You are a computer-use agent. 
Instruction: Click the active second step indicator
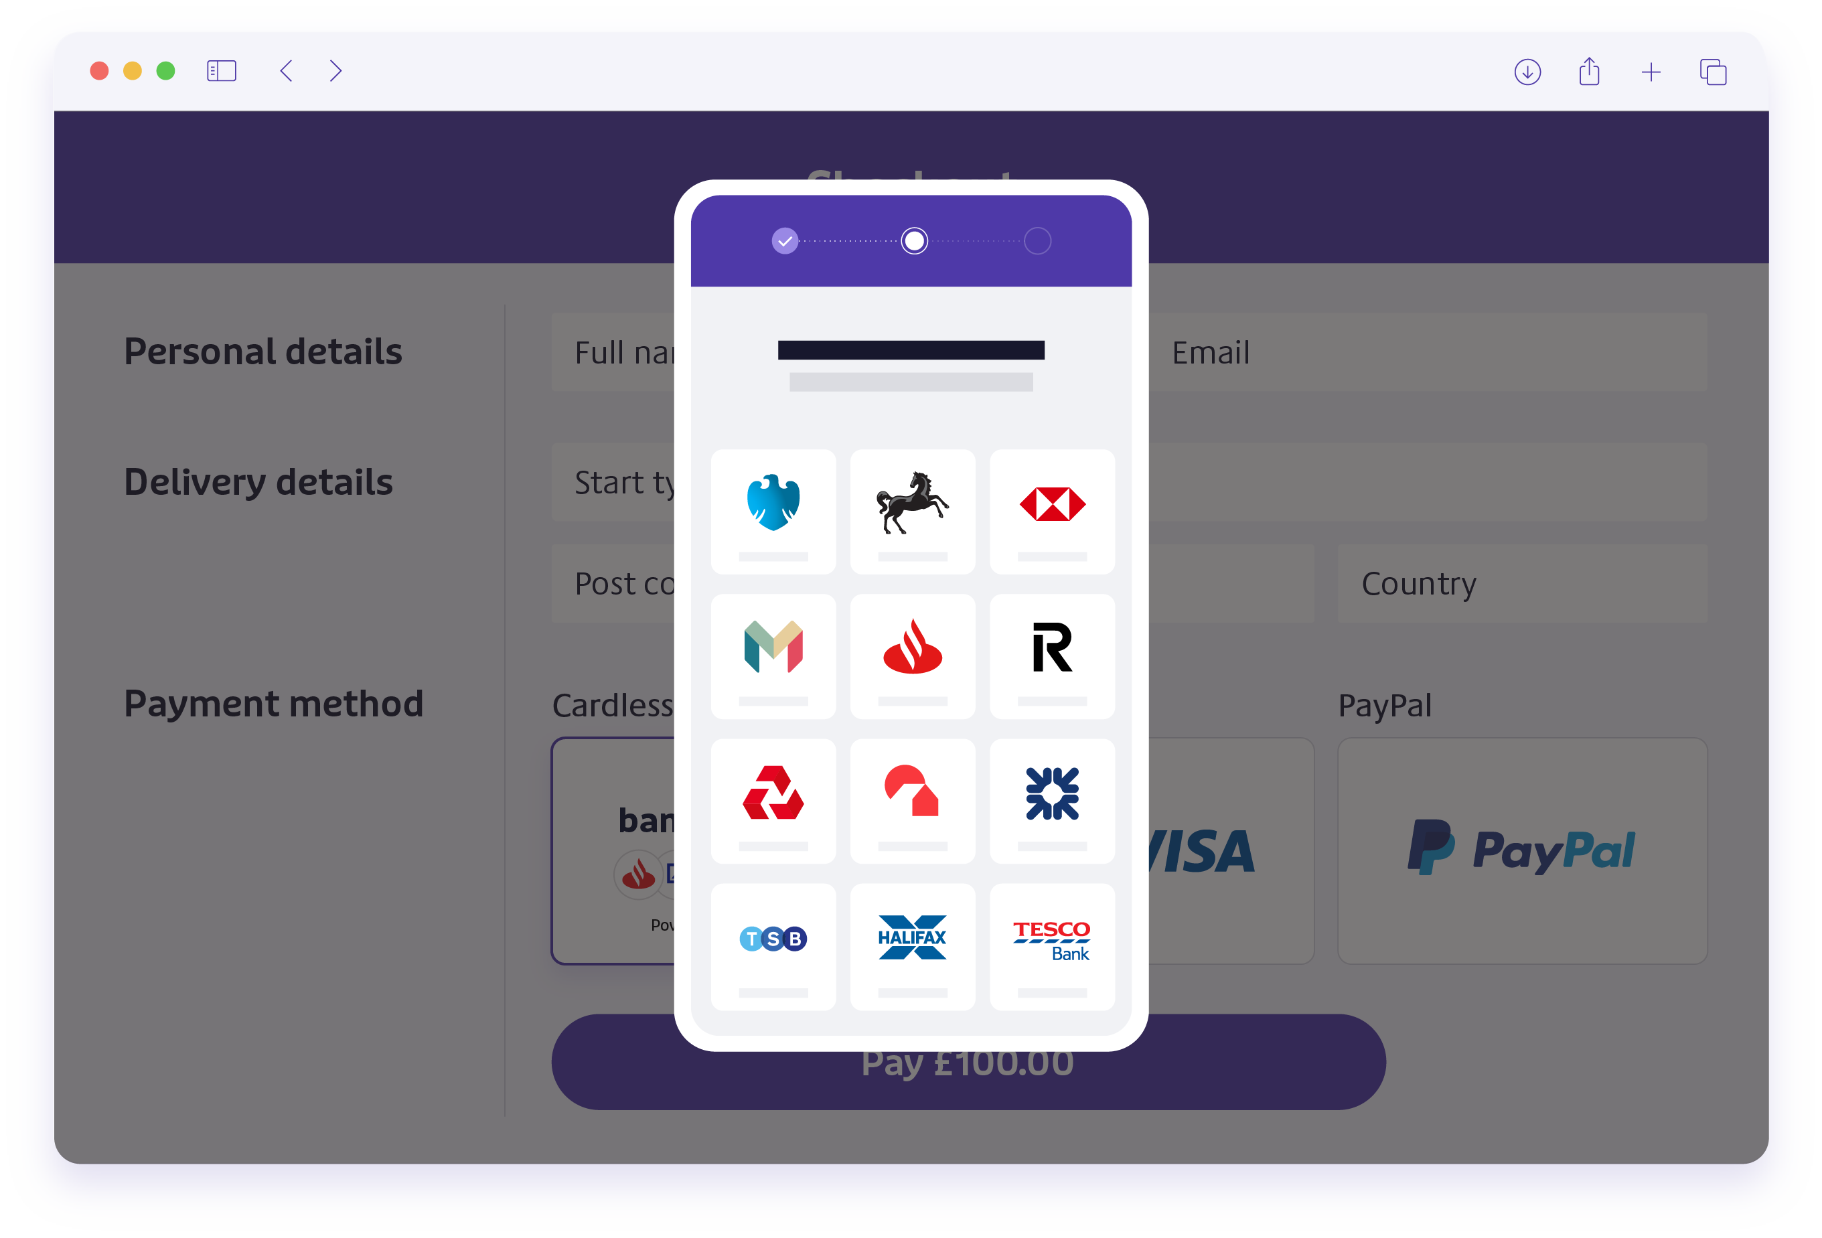914,240
